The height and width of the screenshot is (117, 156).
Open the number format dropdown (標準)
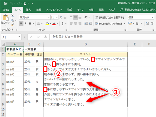tap(153, 17)
